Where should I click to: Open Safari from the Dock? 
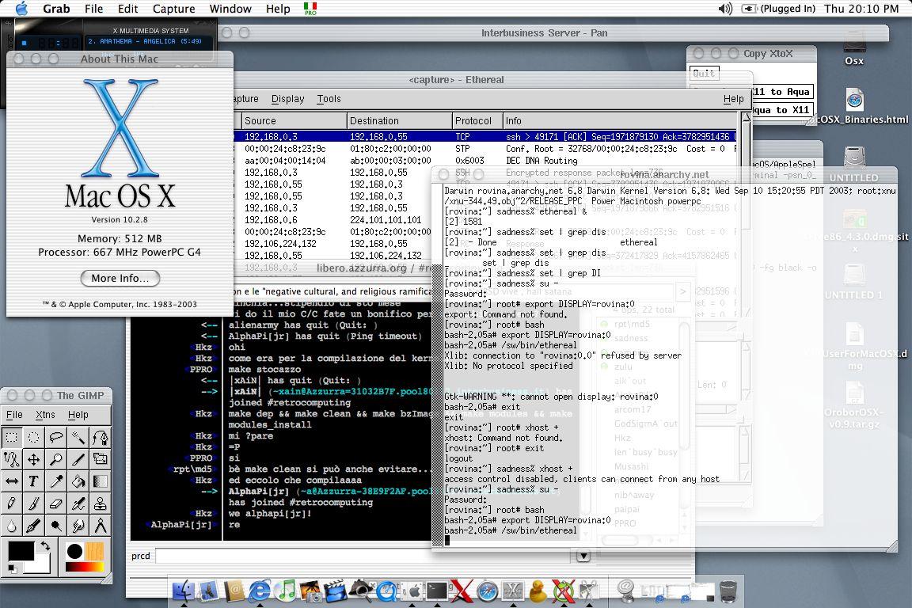(487, 591)
